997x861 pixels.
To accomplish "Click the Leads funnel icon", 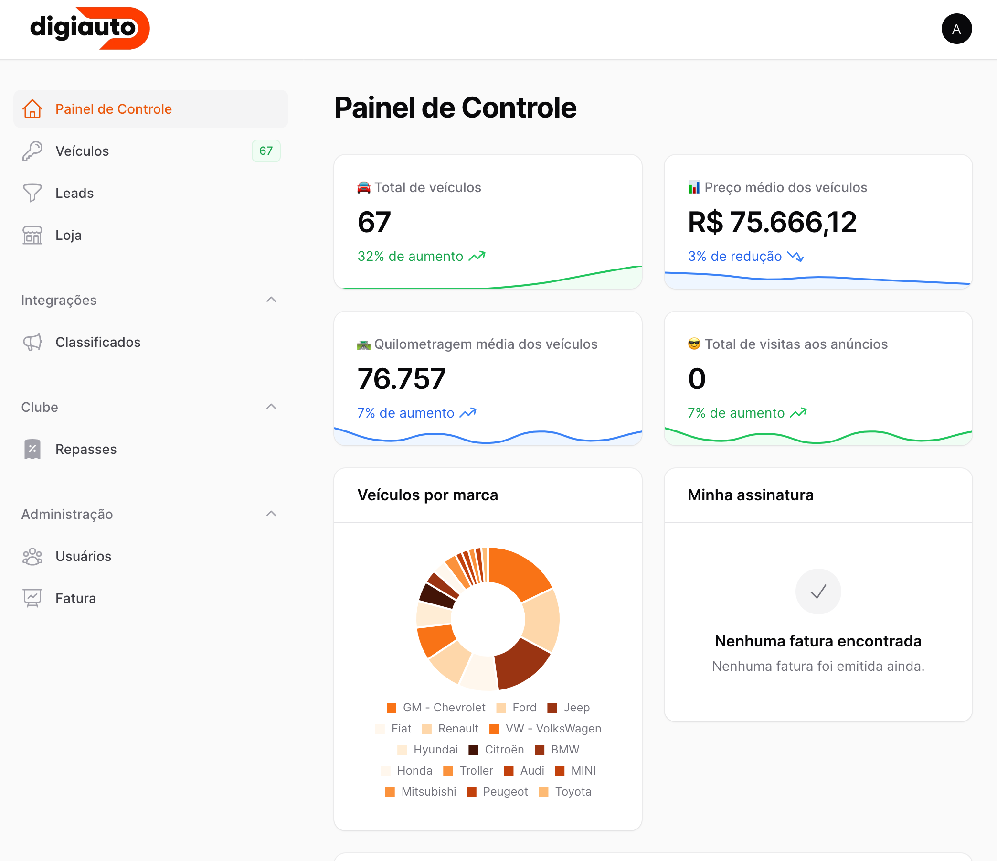I will 32,193.
